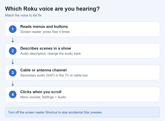This screenshot has height=121, width=165.
Task: Select the "Clicks when you scroll" title
Action: coord(41,92)
